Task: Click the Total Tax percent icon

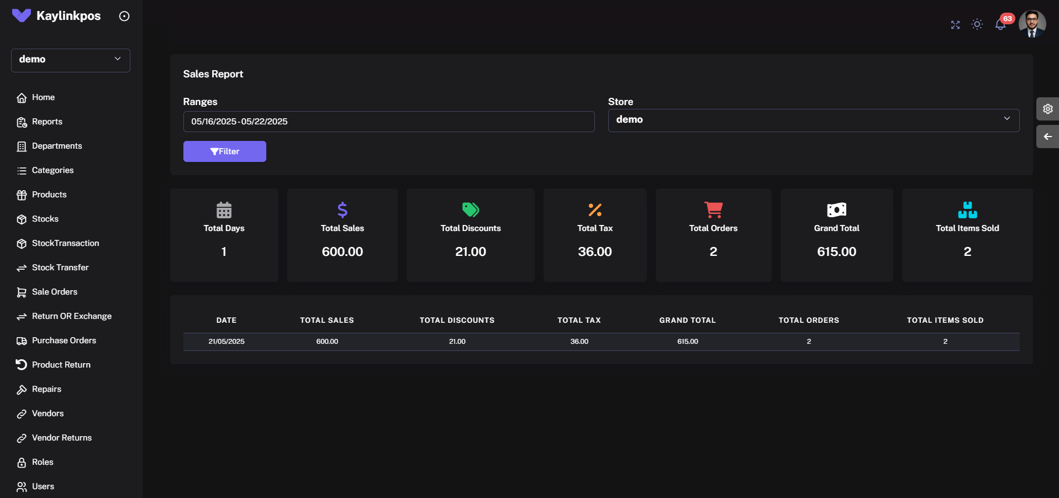Action: (x=595, y=210)
